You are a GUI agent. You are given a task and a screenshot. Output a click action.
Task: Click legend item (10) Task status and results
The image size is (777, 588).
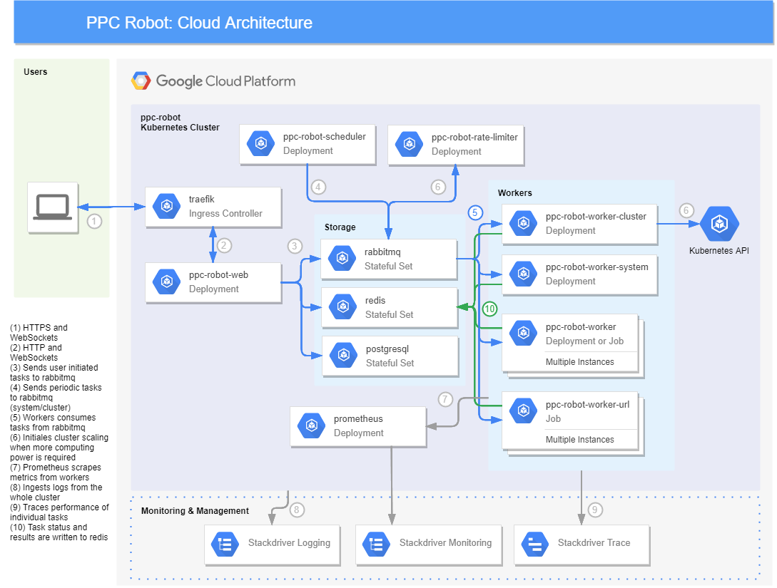59,532
